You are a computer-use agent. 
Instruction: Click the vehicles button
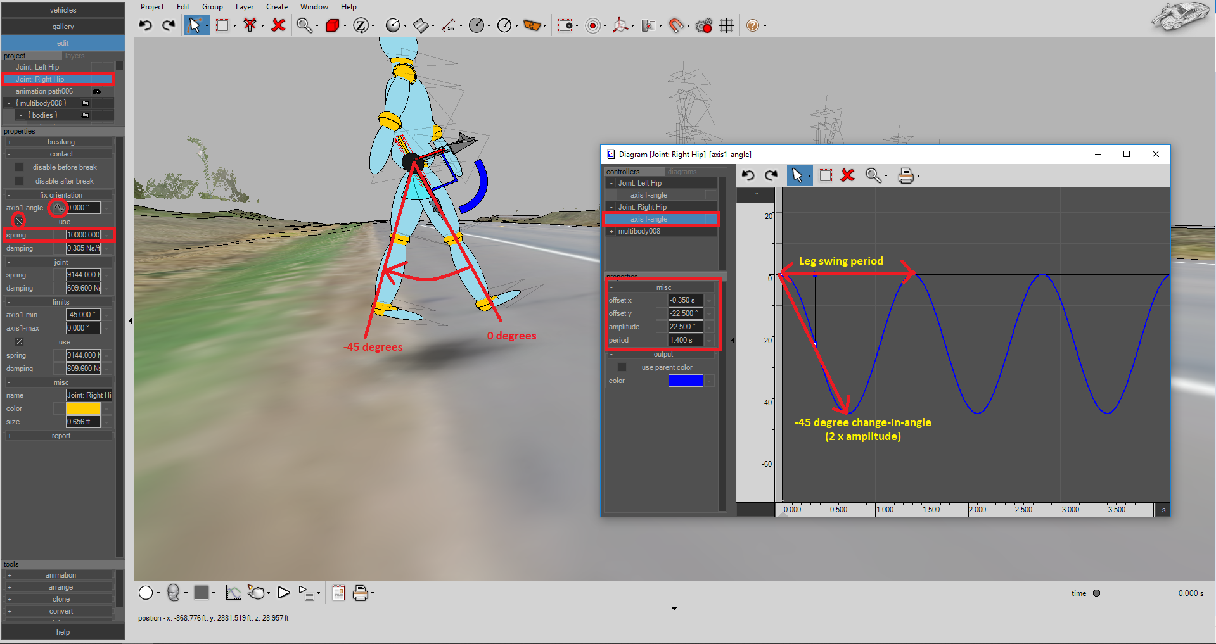pos(63,10)
